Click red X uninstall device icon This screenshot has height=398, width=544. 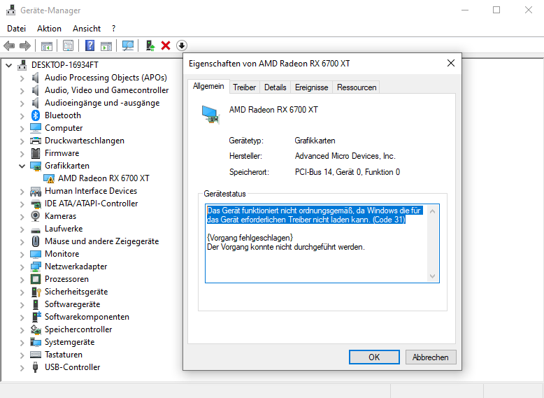pyautogui.click(x=166, y=45)
